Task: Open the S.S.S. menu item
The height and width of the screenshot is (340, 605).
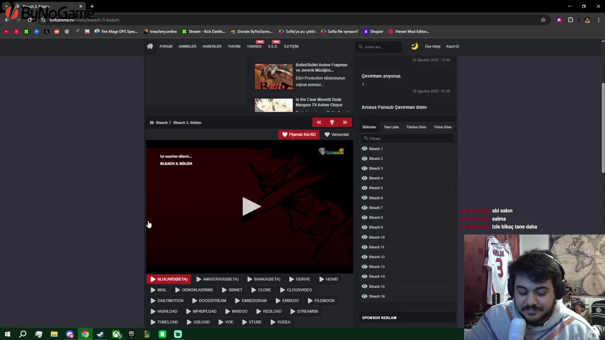Action: pos(273,46)
